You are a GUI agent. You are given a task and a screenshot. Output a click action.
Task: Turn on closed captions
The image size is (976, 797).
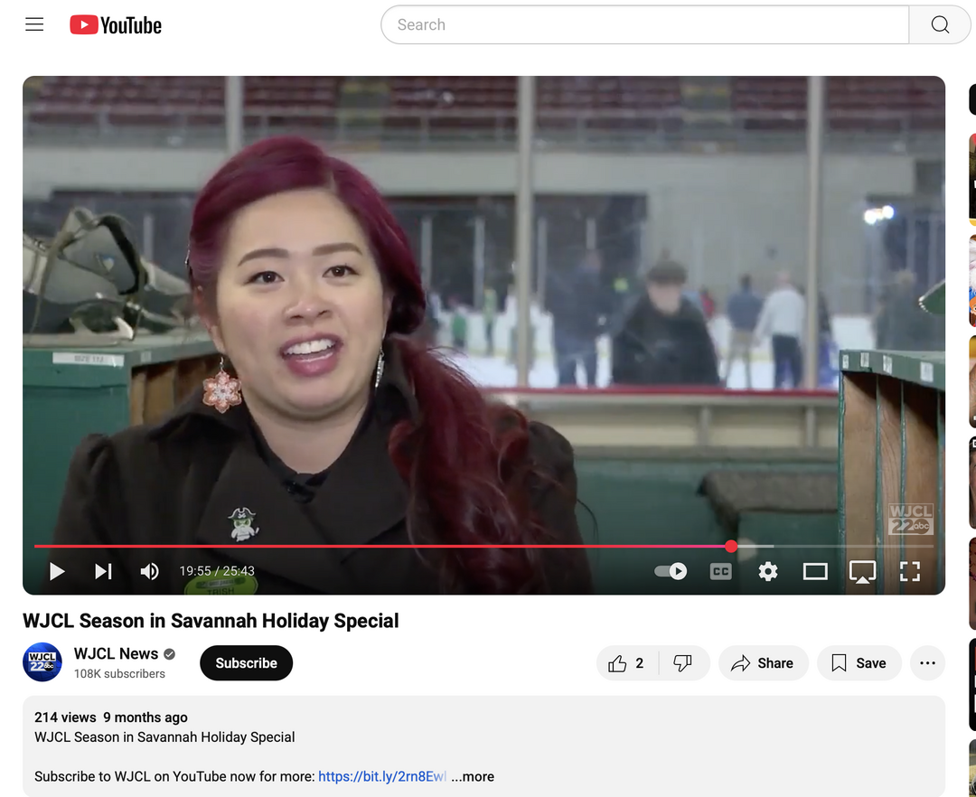point(720,571)
